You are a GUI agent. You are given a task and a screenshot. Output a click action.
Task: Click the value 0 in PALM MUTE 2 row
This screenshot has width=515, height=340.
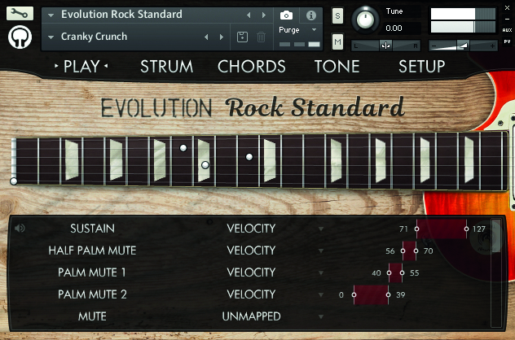click(x=341, y=295)
